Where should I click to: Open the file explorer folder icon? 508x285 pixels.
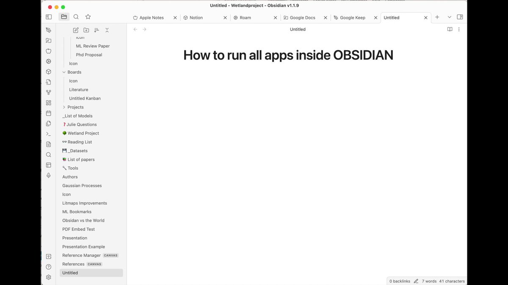point(64,17)
